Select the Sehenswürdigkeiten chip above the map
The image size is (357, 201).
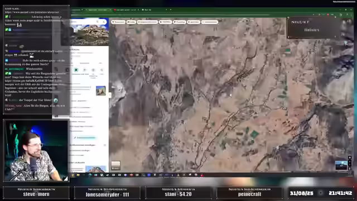click(x=147, y=22)
